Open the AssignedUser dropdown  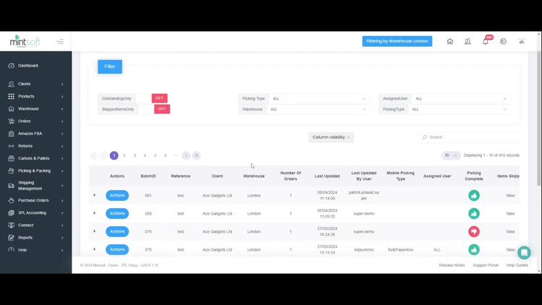[x=461, y=98]
